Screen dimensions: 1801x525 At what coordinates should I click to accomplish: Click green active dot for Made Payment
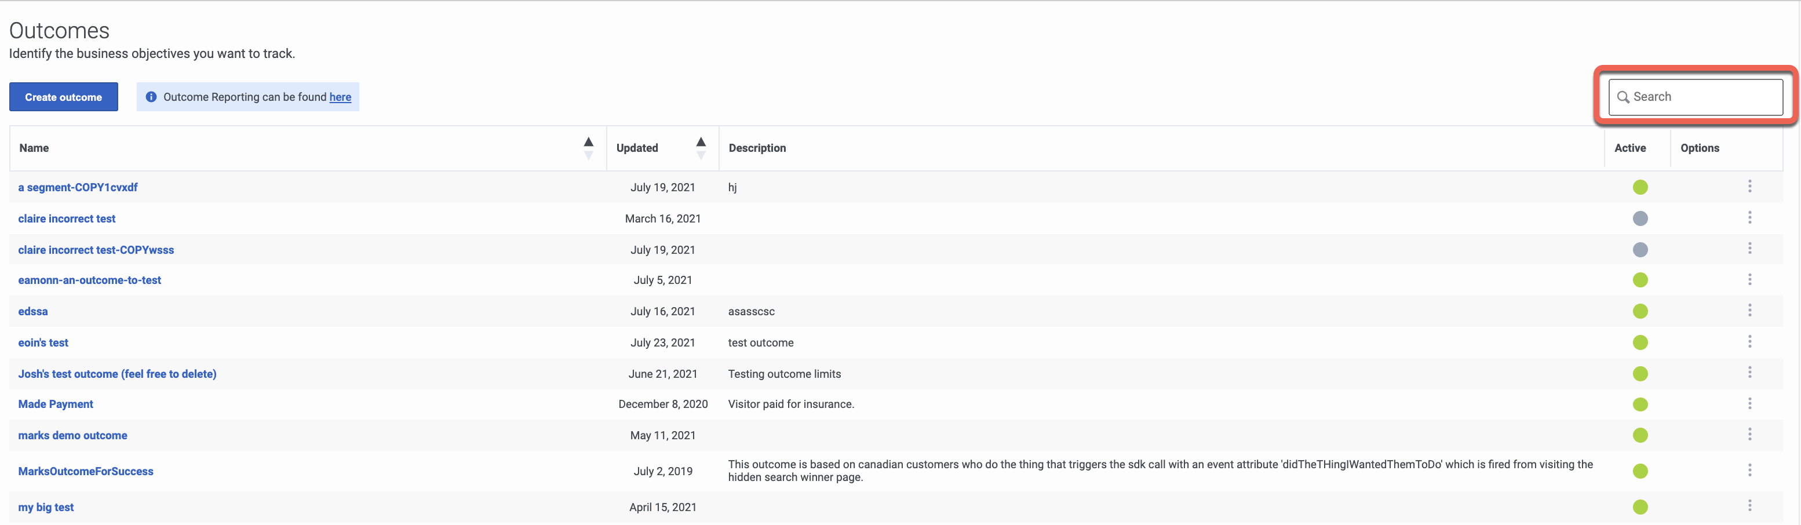coord(1640,405)
